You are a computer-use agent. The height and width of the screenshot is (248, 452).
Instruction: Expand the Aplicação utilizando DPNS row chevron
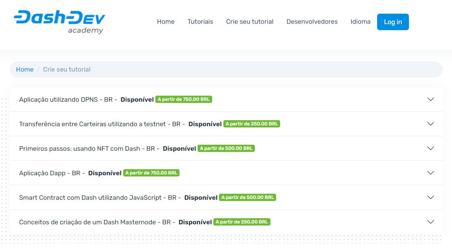point(431,99)
